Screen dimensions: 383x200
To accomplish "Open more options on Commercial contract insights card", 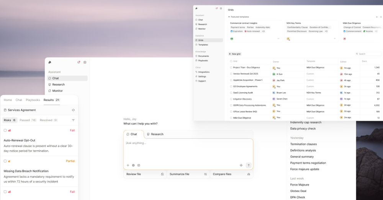I will tap(278, 39).
